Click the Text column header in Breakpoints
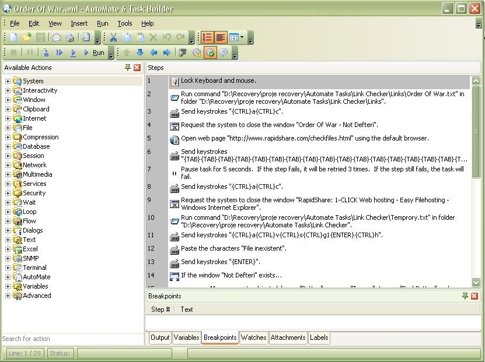The width and height of the screenshot is (485, 362). pyautogui.click(x=187, y=310)
